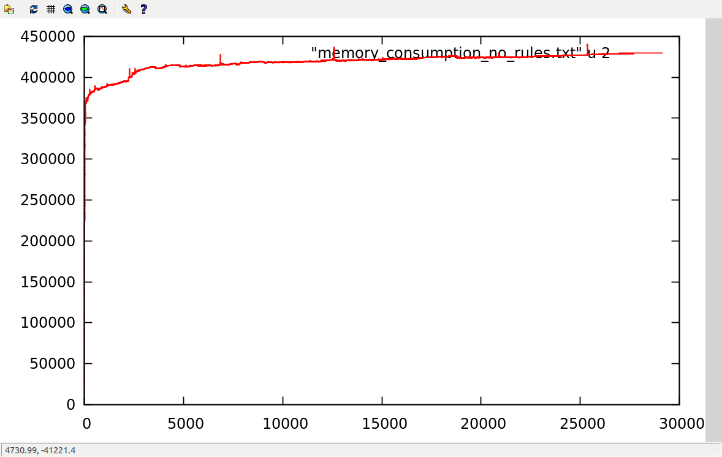The width and height of the screenshot is (722, 457).
Task: Click the curve spike near x=25300
Action: click(587, 47)
